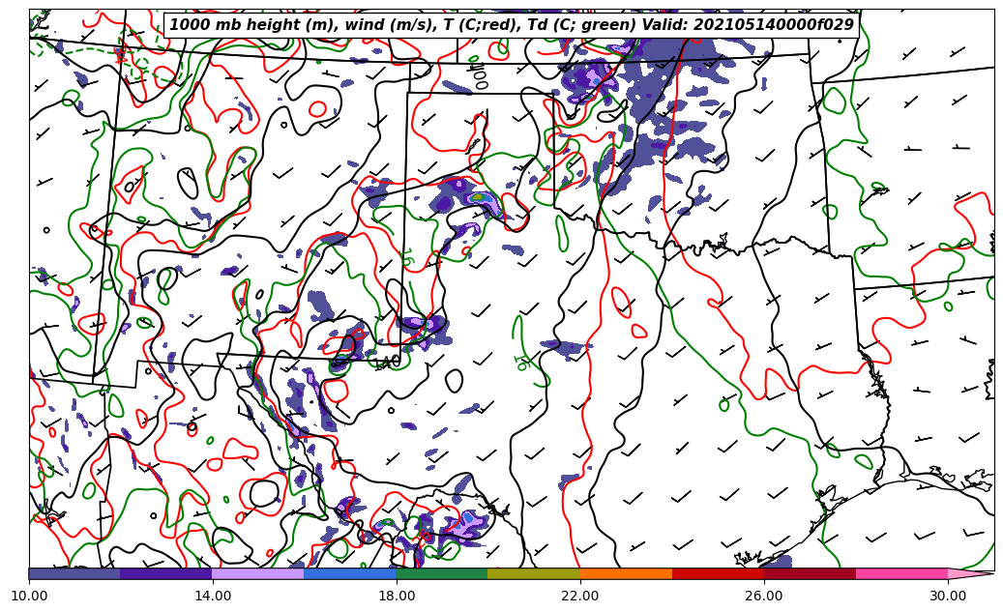1003x612 pixels.
Task: Click the green colorbar segment after 18.00
Action: (x=441, y=573)
